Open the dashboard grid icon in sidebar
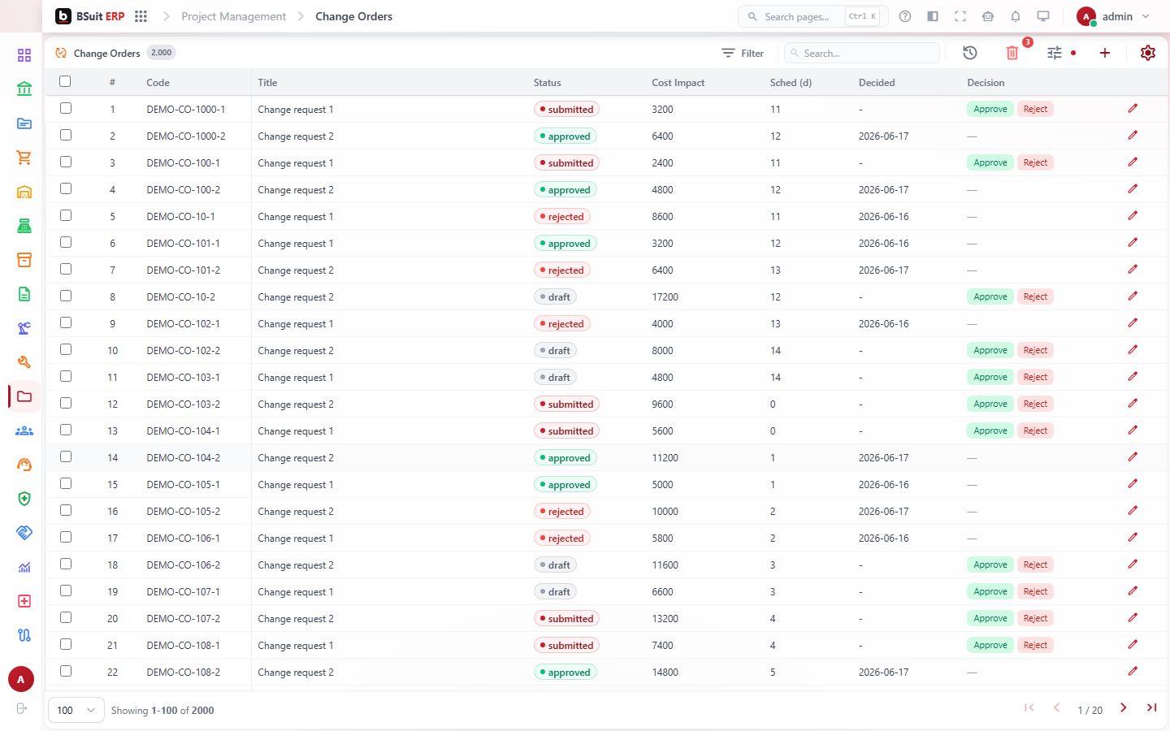This screenshot has height=731, width=1170. [24, 55]
